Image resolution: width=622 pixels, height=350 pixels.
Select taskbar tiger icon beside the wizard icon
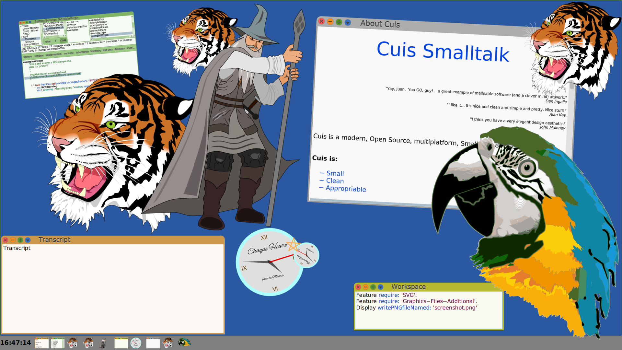click(x=88, y=343)
